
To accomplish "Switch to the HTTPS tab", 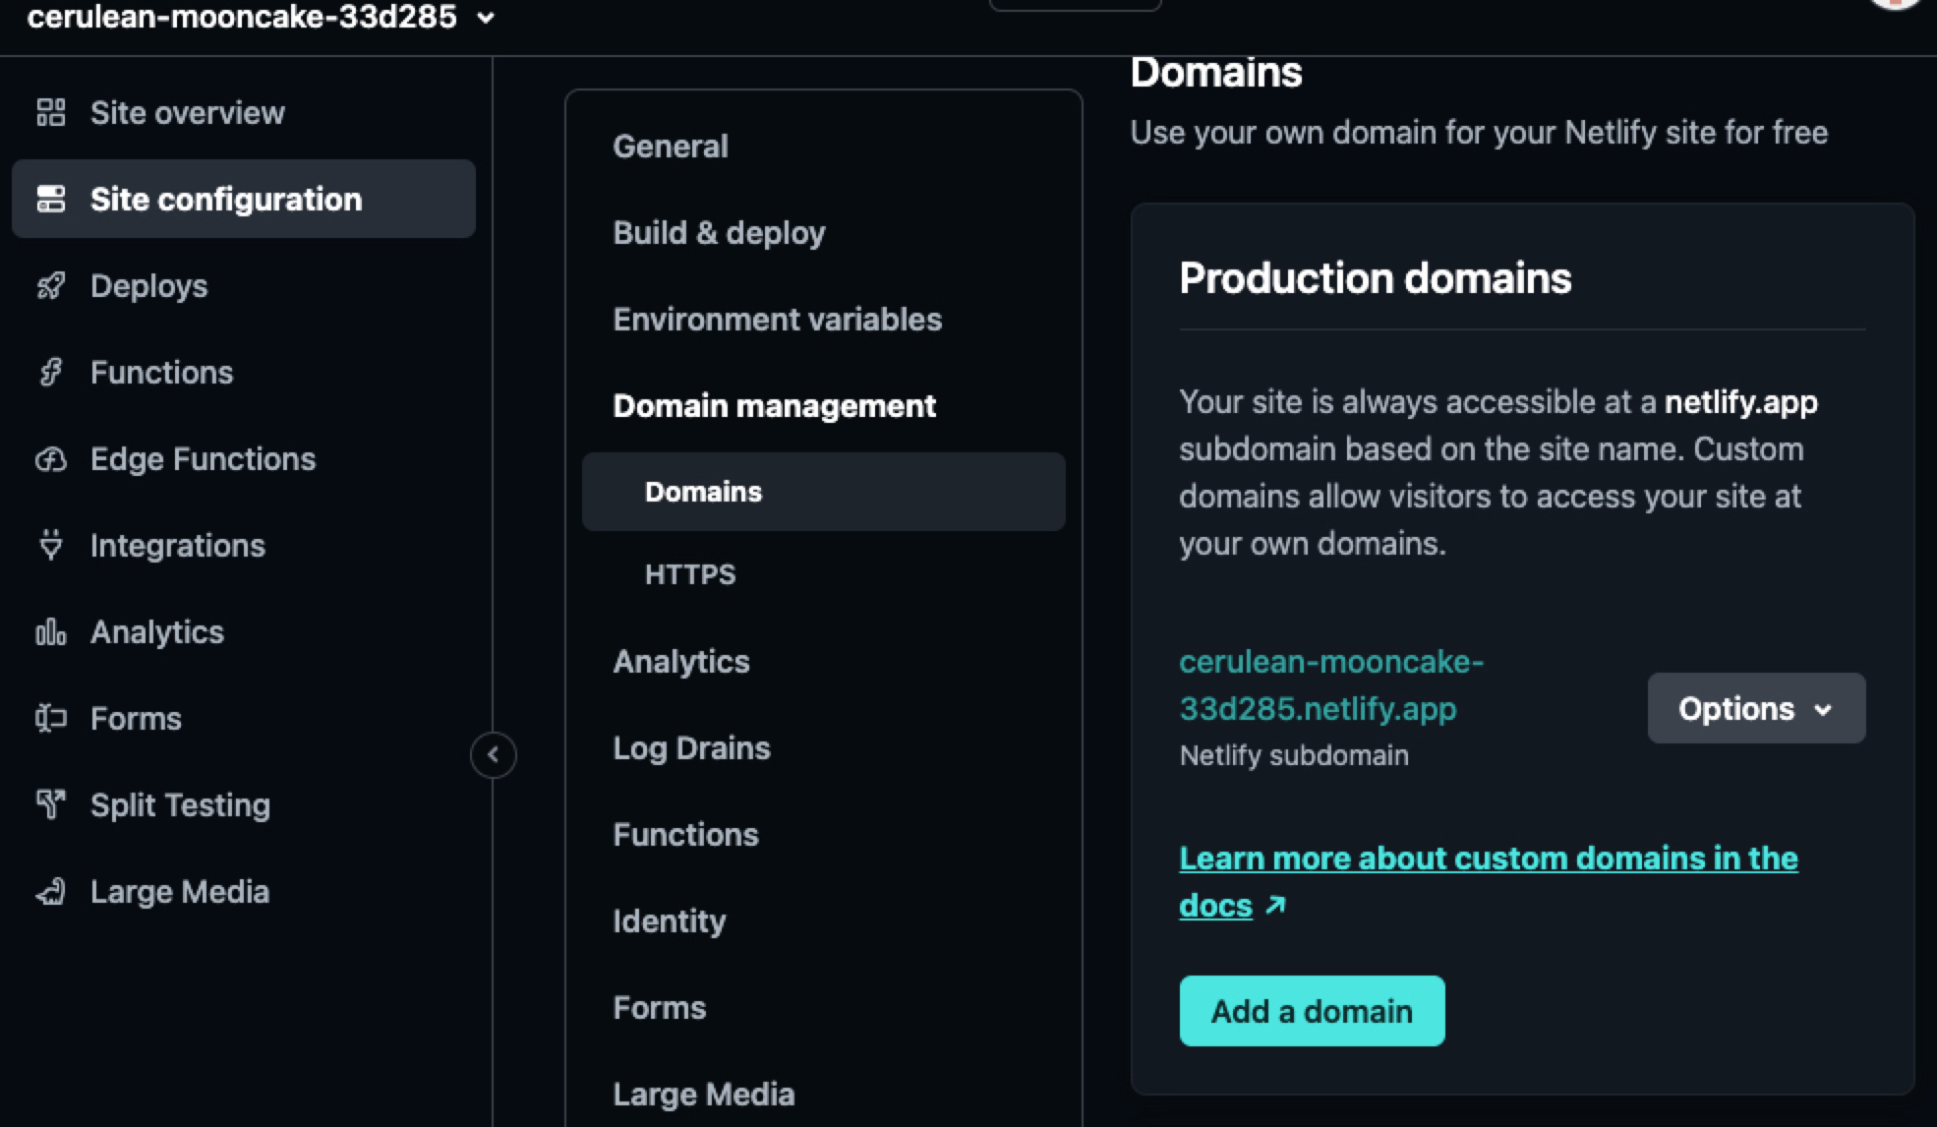I will point(689,574).
